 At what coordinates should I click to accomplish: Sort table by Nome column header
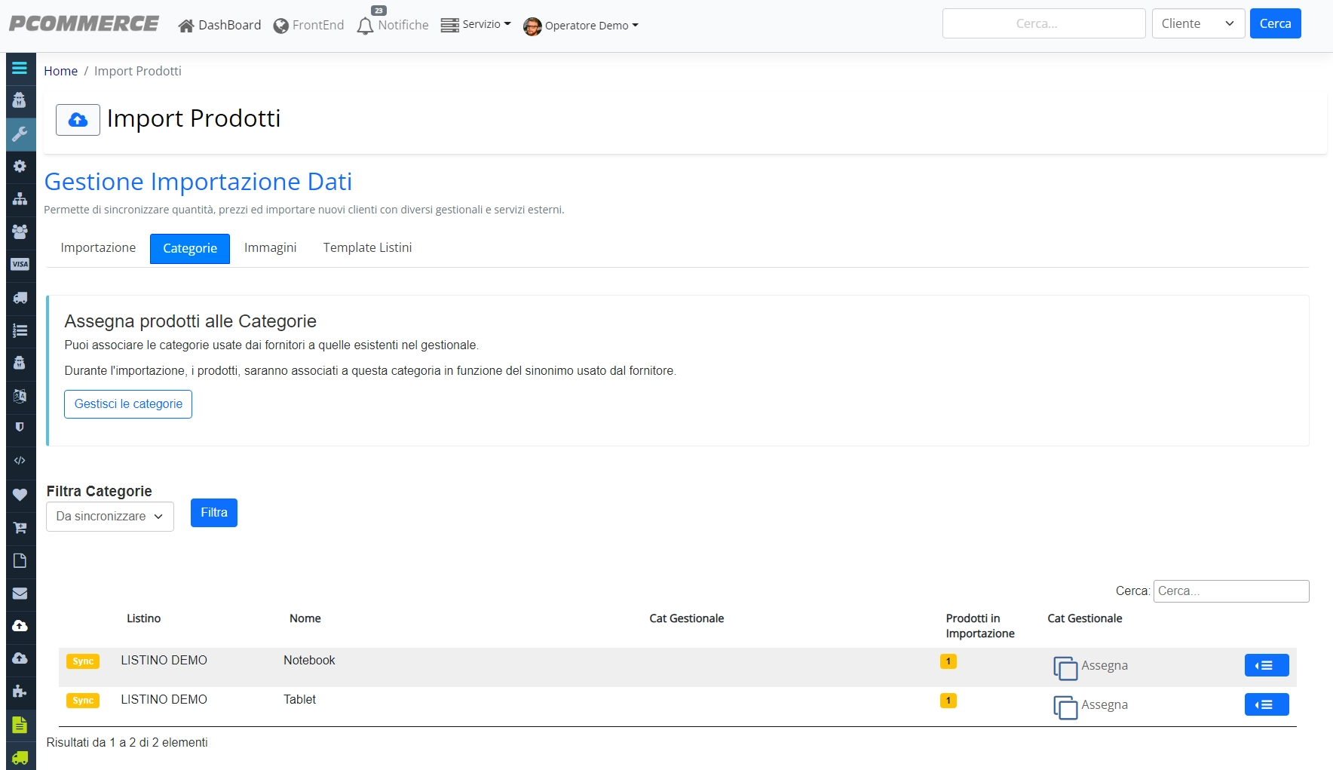pos(305,618)
